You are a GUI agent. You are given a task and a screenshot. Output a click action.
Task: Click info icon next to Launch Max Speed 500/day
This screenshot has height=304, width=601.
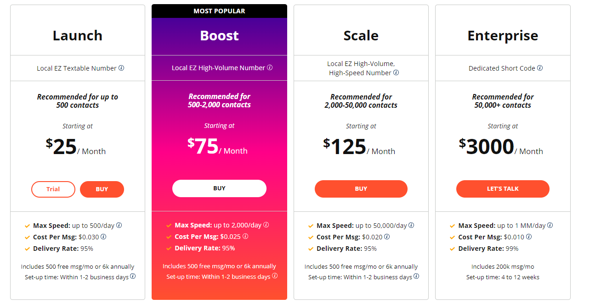[119, 225]
